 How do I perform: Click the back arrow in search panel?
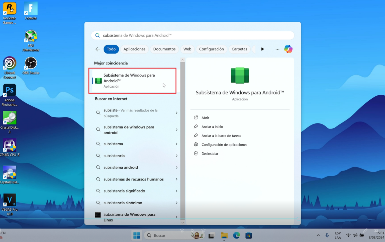point(98,49)
